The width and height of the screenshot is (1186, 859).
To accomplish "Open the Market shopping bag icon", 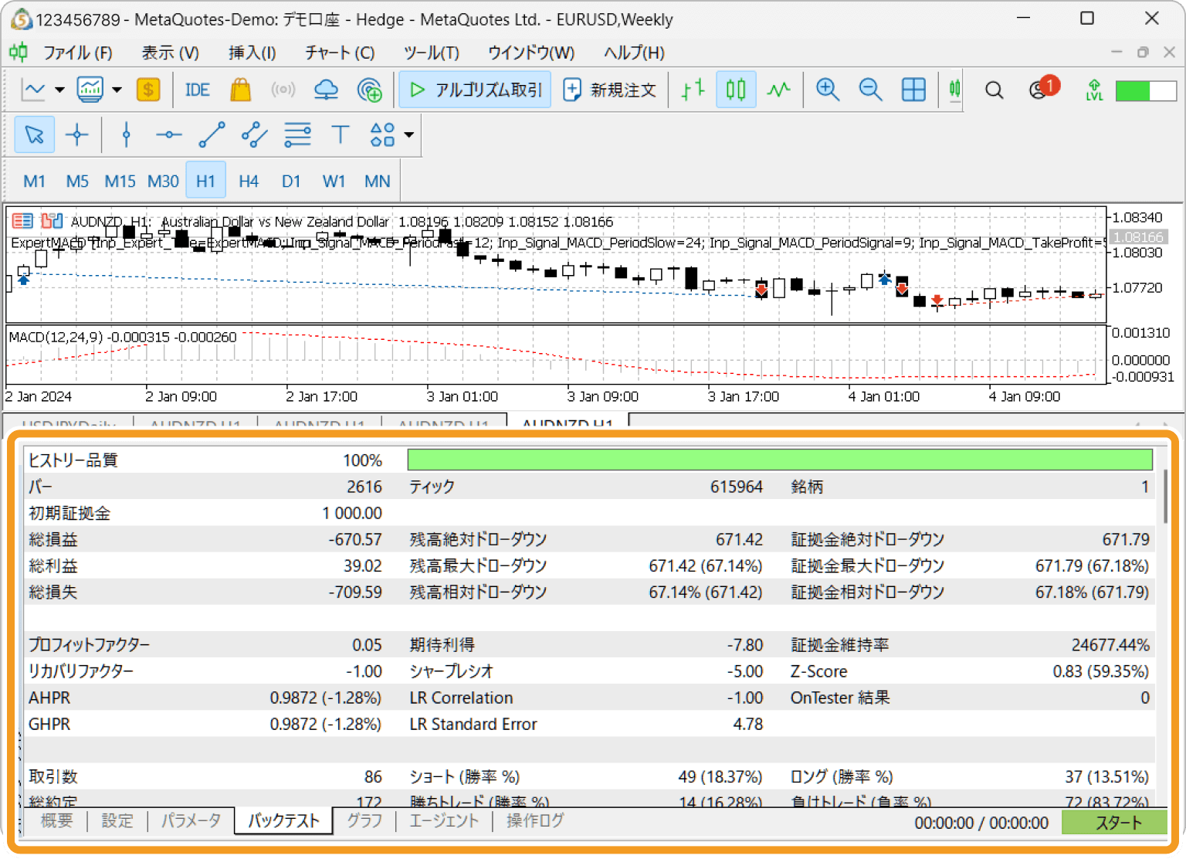I will [241, 90].
